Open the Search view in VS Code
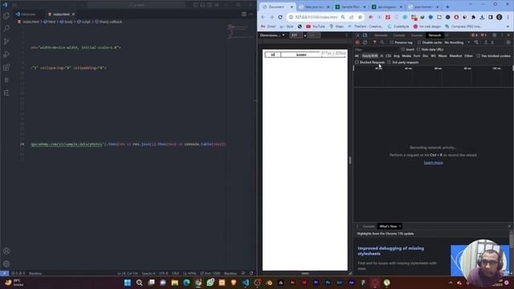 tap(6, 29)
